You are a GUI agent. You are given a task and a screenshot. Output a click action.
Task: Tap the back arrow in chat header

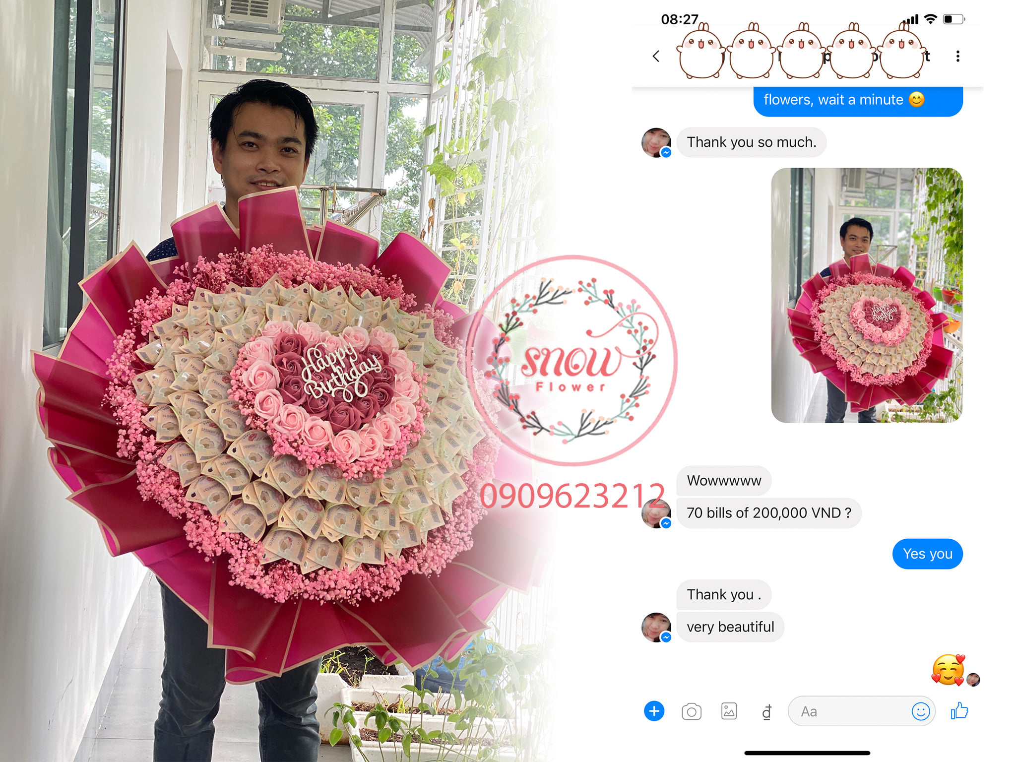[x=656, y=56]
